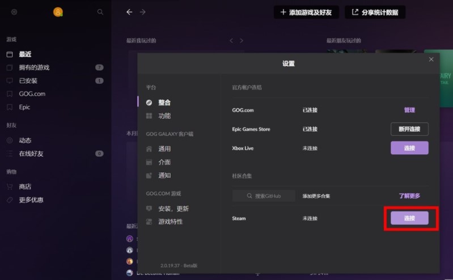453x280 pixels.
Task: Open GOG.com bookmark in sidebar
Action: [x=32, y=94]
